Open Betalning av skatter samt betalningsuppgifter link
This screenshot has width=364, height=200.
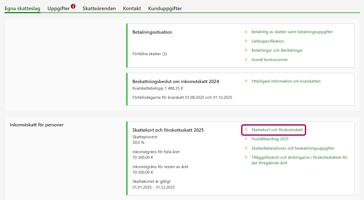click(292, 32)
